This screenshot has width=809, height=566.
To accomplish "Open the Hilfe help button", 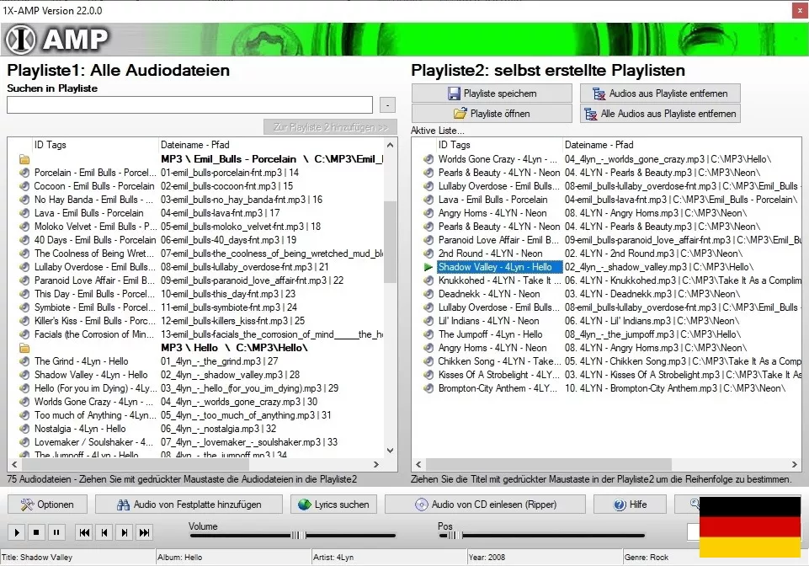I will [x=630, y=505].
